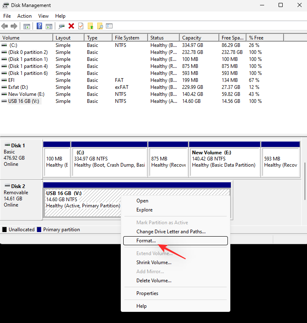Click the drive-with-magnifier rescan icon
Viewport: 307px width, 323px height.
(61, 26)
